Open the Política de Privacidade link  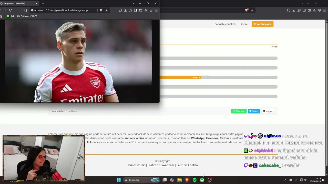(x=161, y=165)
